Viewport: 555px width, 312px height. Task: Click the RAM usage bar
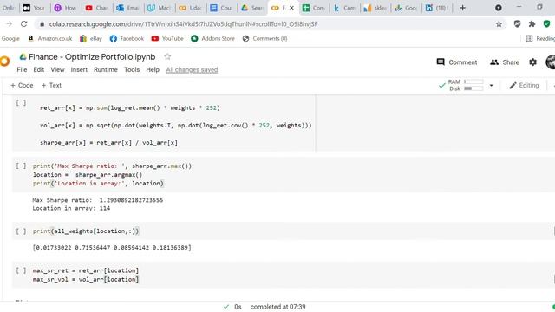(x=473, y=81)
